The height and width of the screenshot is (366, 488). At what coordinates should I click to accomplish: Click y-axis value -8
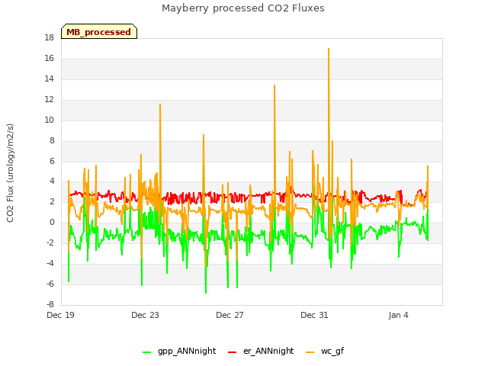click(50, 304)
